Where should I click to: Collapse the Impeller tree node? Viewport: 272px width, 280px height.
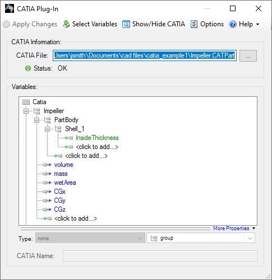(26, 111)
